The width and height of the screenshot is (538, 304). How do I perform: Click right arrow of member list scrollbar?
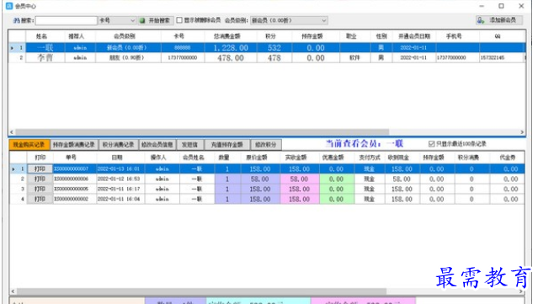pos(522,131)
